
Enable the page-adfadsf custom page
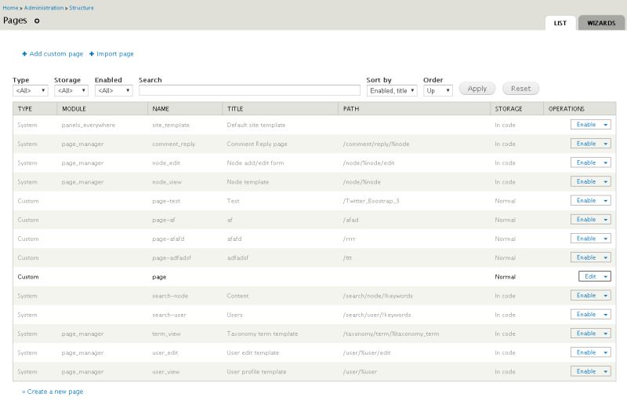[x=585, y=257]
